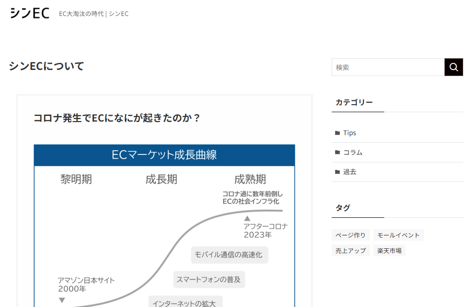Image resolution: width=474 pixels, height=307 pixels.
Task: Click the folder icon beside 過去
Action: click(337, 171)
